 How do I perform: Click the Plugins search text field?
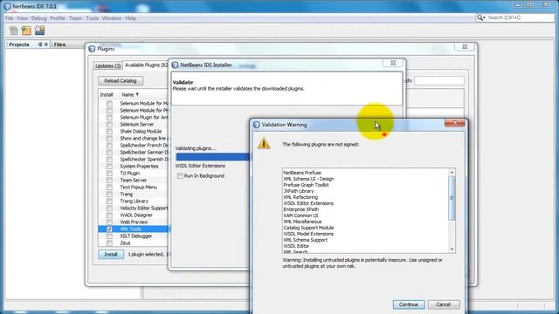(x=439, y=81)
